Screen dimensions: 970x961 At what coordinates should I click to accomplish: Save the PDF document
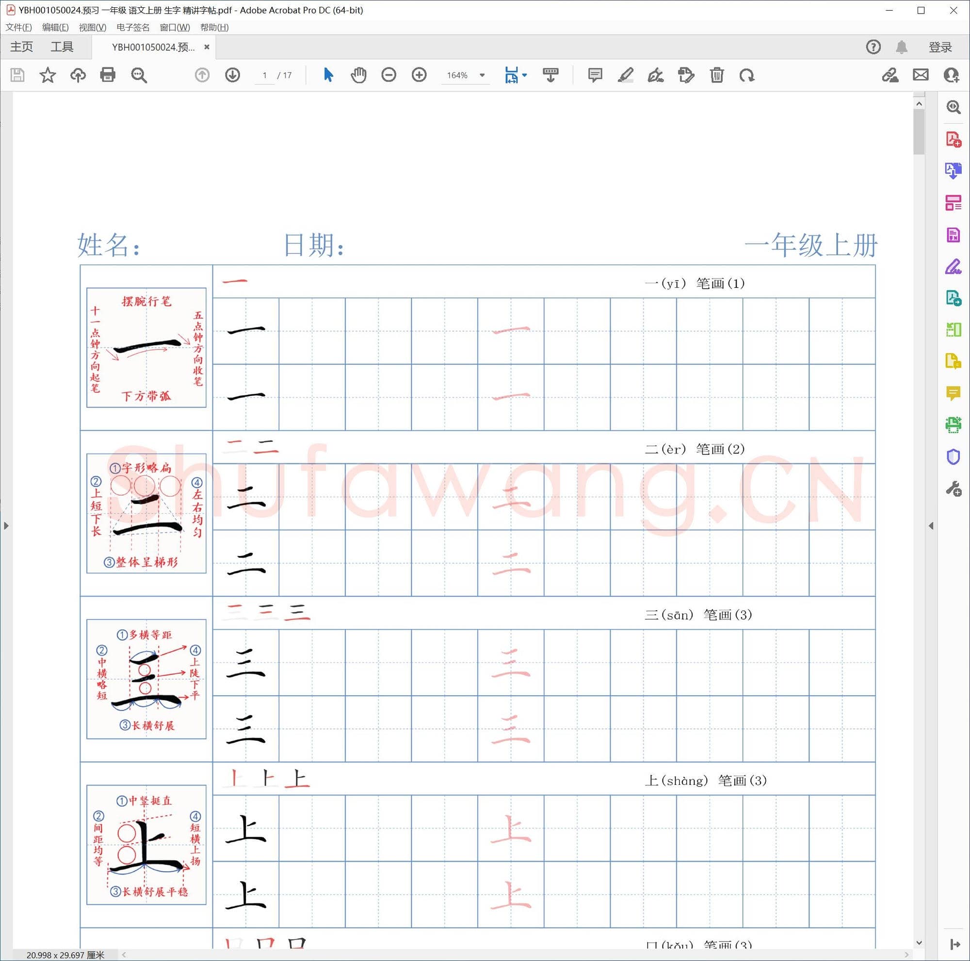pos(18,75)
